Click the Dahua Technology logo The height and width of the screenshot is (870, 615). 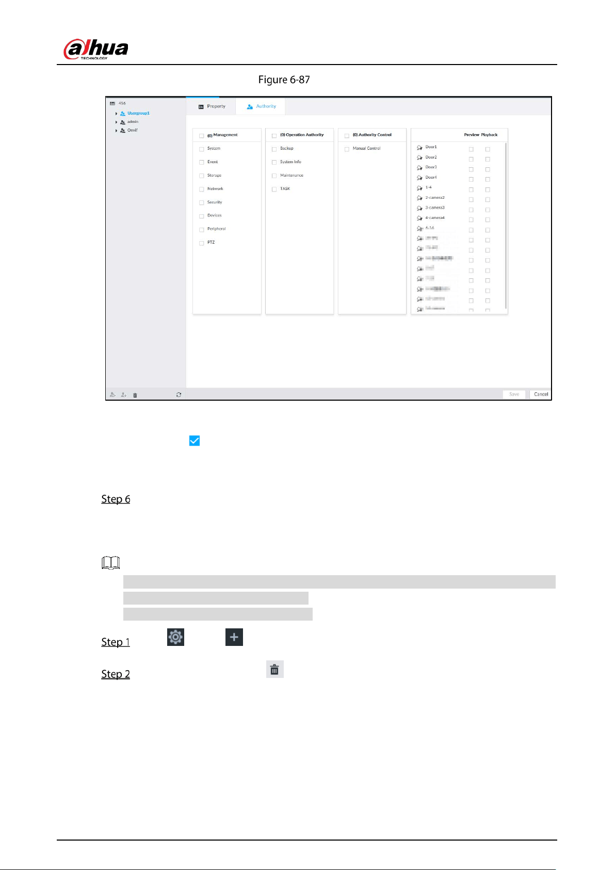[x=96, y=49]
